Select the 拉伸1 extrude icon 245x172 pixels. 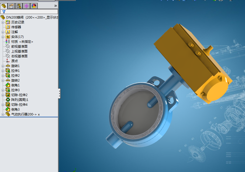8,71
